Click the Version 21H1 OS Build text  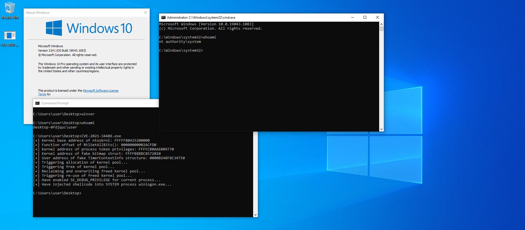(62, 51)
